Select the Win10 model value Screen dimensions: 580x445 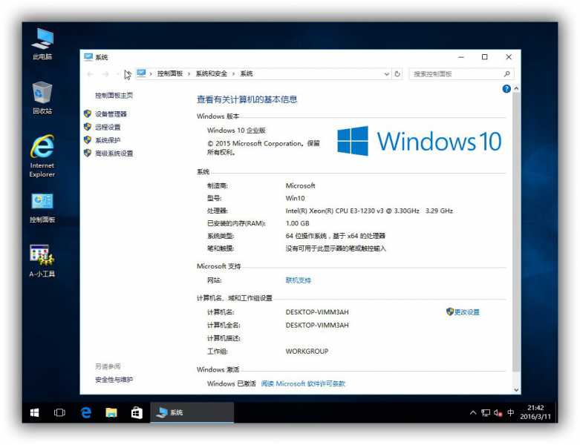click(x=295, y=198)
